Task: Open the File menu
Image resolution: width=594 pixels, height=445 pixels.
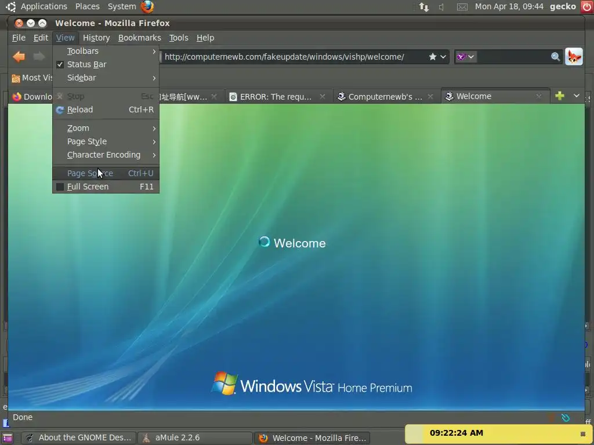Action: pyautogui.click(x=19, y=38)
